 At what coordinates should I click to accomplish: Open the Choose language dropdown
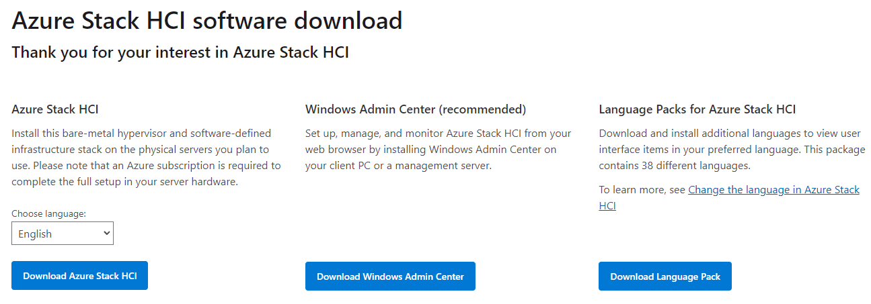62,234
